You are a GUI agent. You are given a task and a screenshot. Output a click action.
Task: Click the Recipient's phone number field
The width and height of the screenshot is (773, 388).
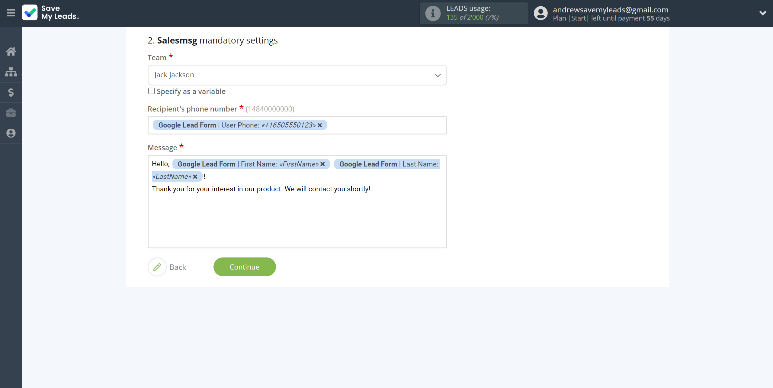tap(297, 125)
